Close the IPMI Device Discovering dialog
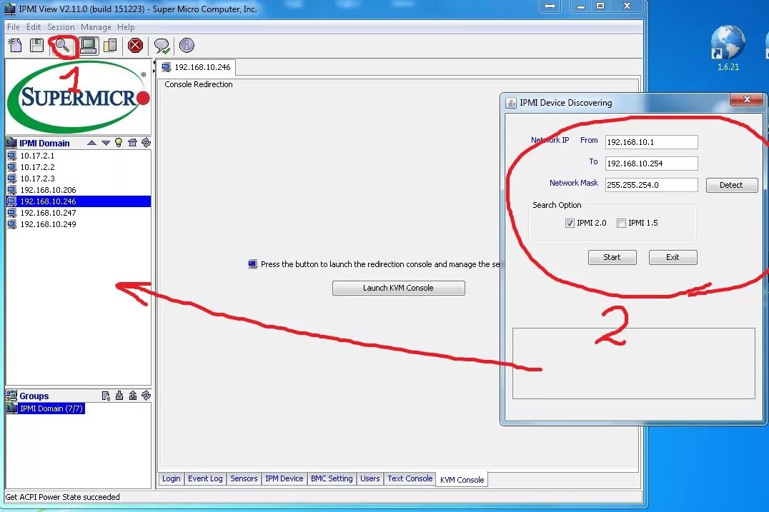769x512 pixels. (747, 99)
